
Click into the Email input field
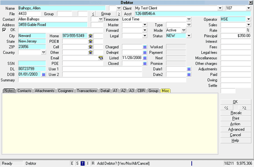[x=80, y=58]
